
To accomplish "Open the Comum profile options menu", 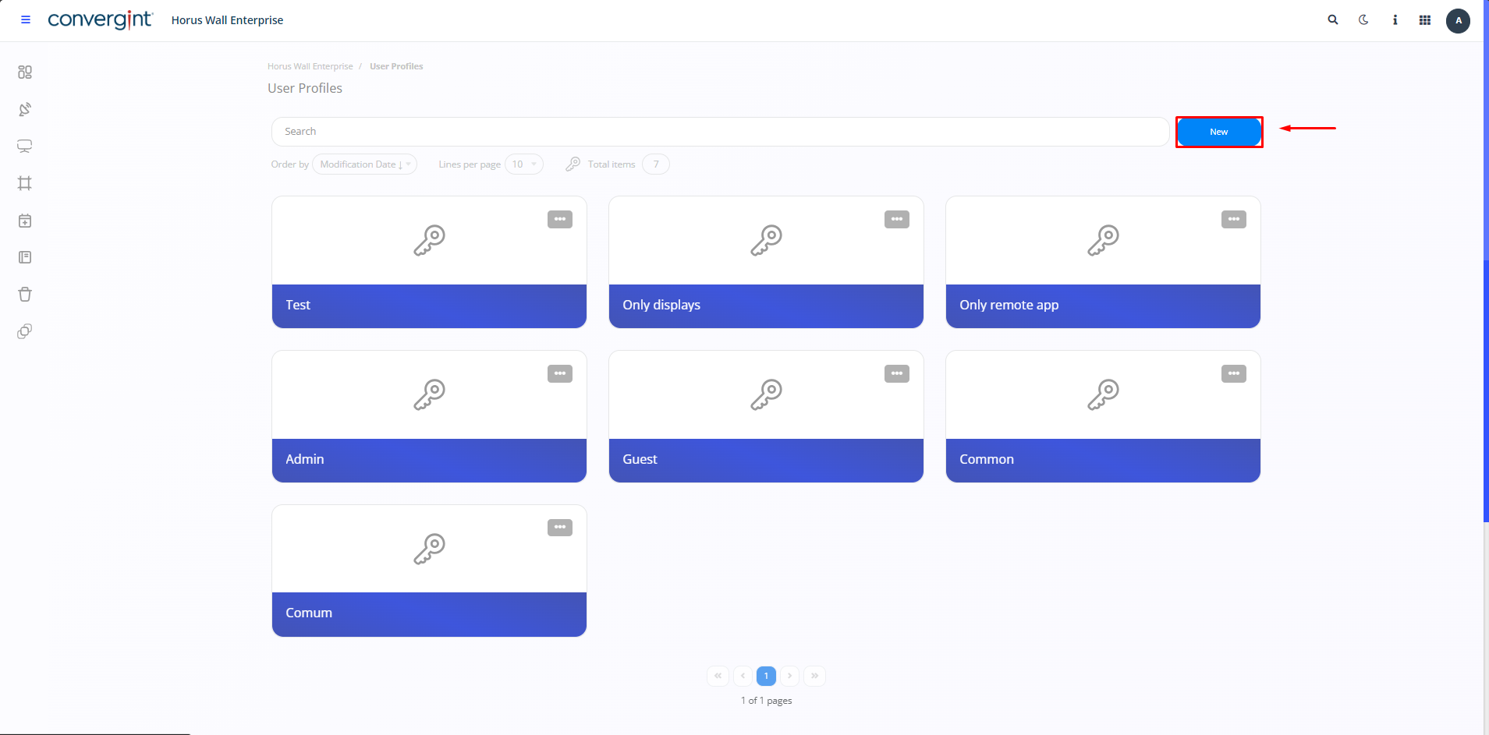I will coord(559,527).
